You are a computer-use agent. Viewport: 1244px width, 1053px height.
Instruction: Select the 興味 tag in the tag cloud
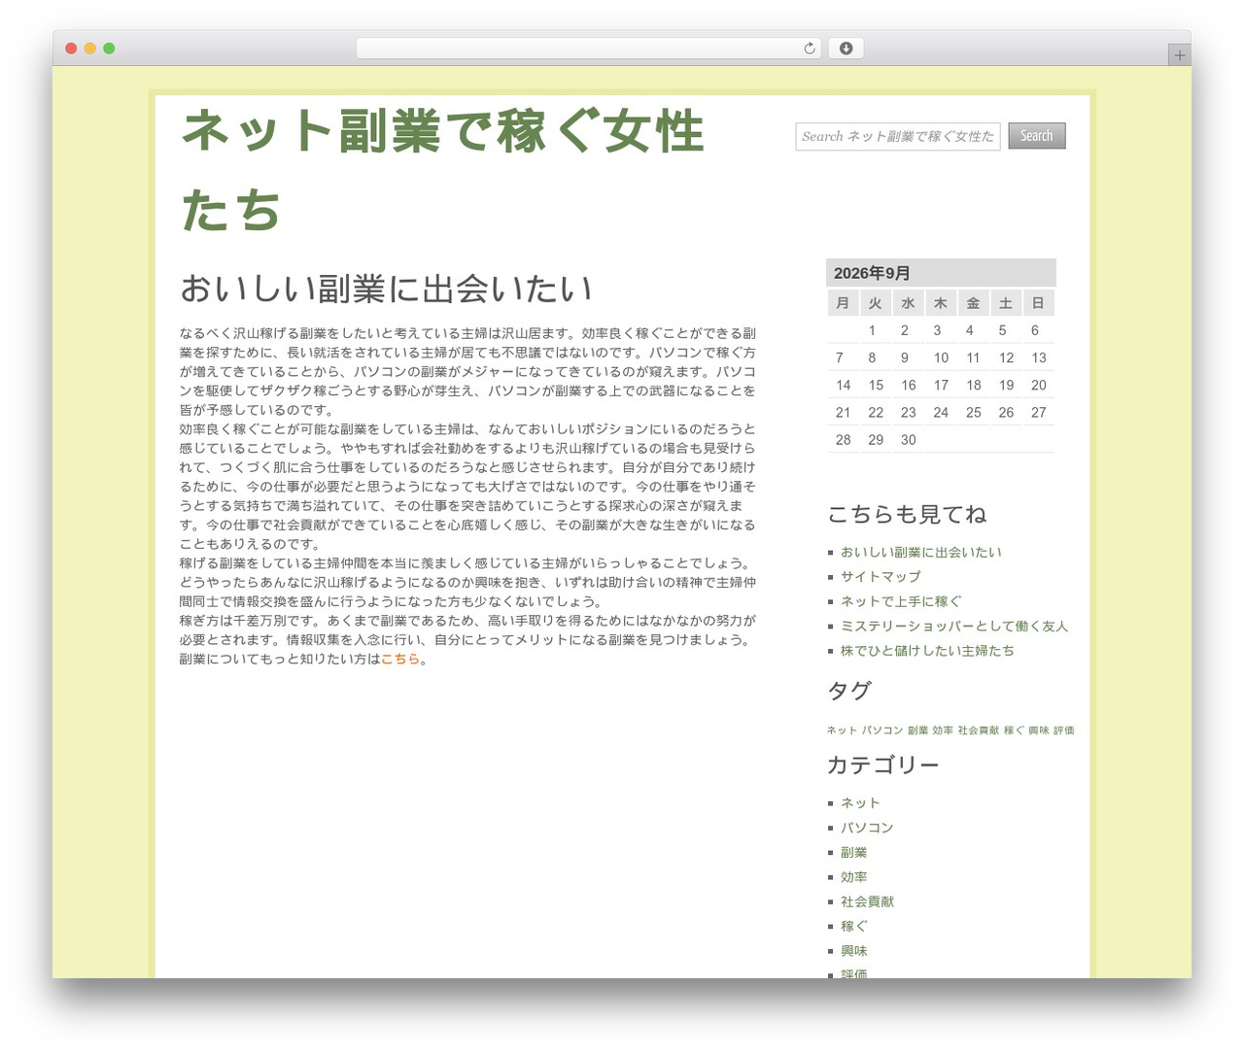tap(1039, 730)
